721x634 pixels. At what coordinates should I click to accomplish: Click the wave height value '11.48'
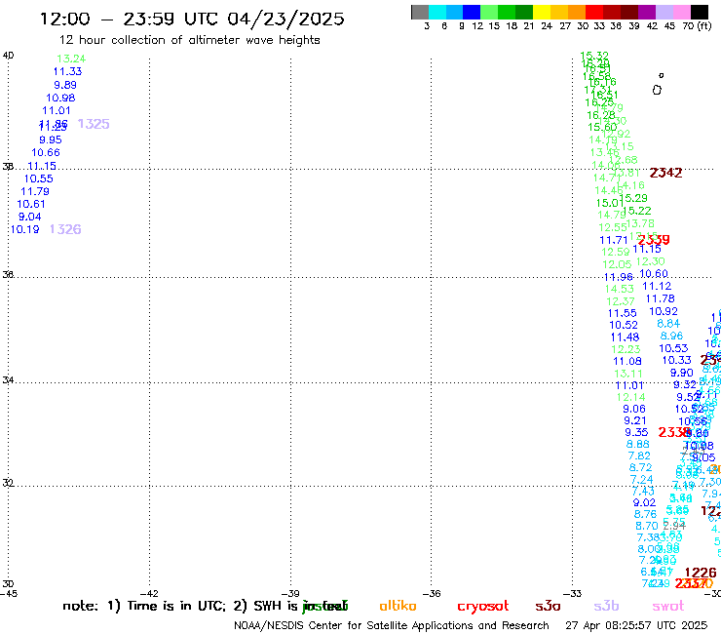[625, 337]
